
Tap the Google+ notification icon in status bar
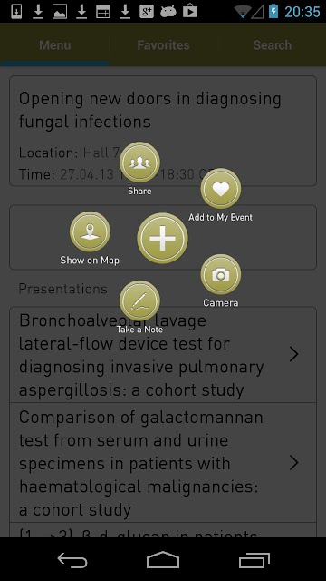[147, 12]
